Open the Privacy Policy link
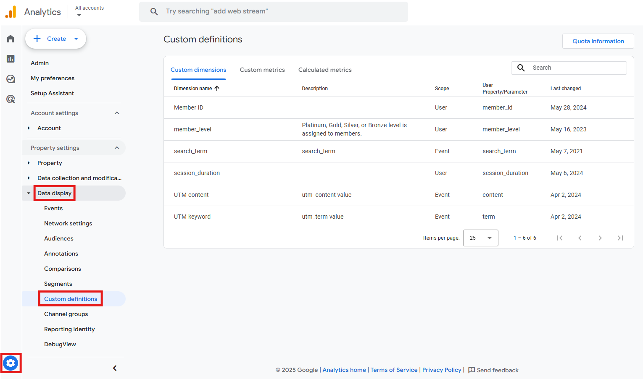643x379 pixels. coord(442,370)
